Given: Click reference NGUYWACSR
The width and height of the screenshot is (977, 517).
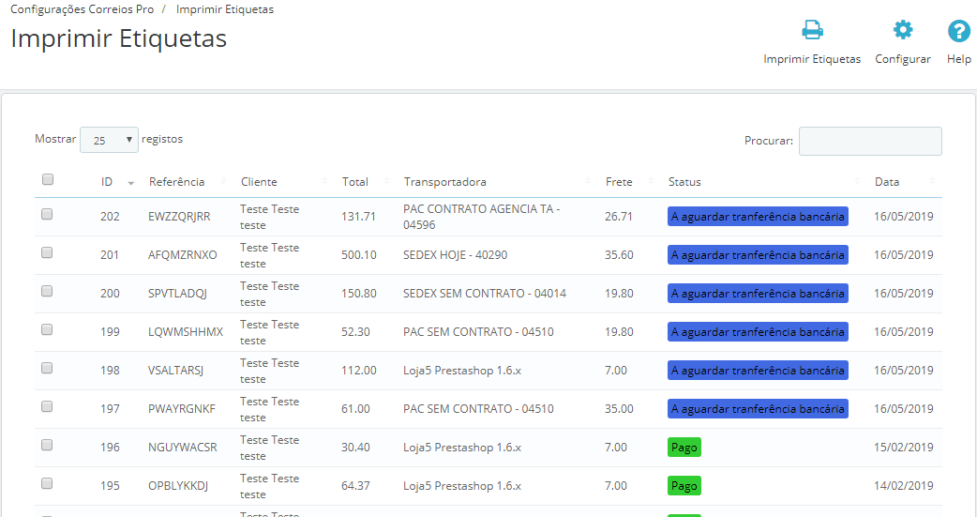Looking at the screenshot, I should coord(183,448).
